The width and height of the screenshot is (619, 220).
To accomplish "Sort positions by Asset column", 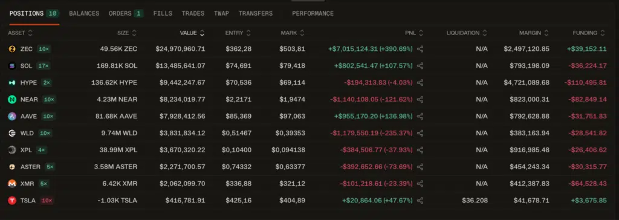I will 20,33.
